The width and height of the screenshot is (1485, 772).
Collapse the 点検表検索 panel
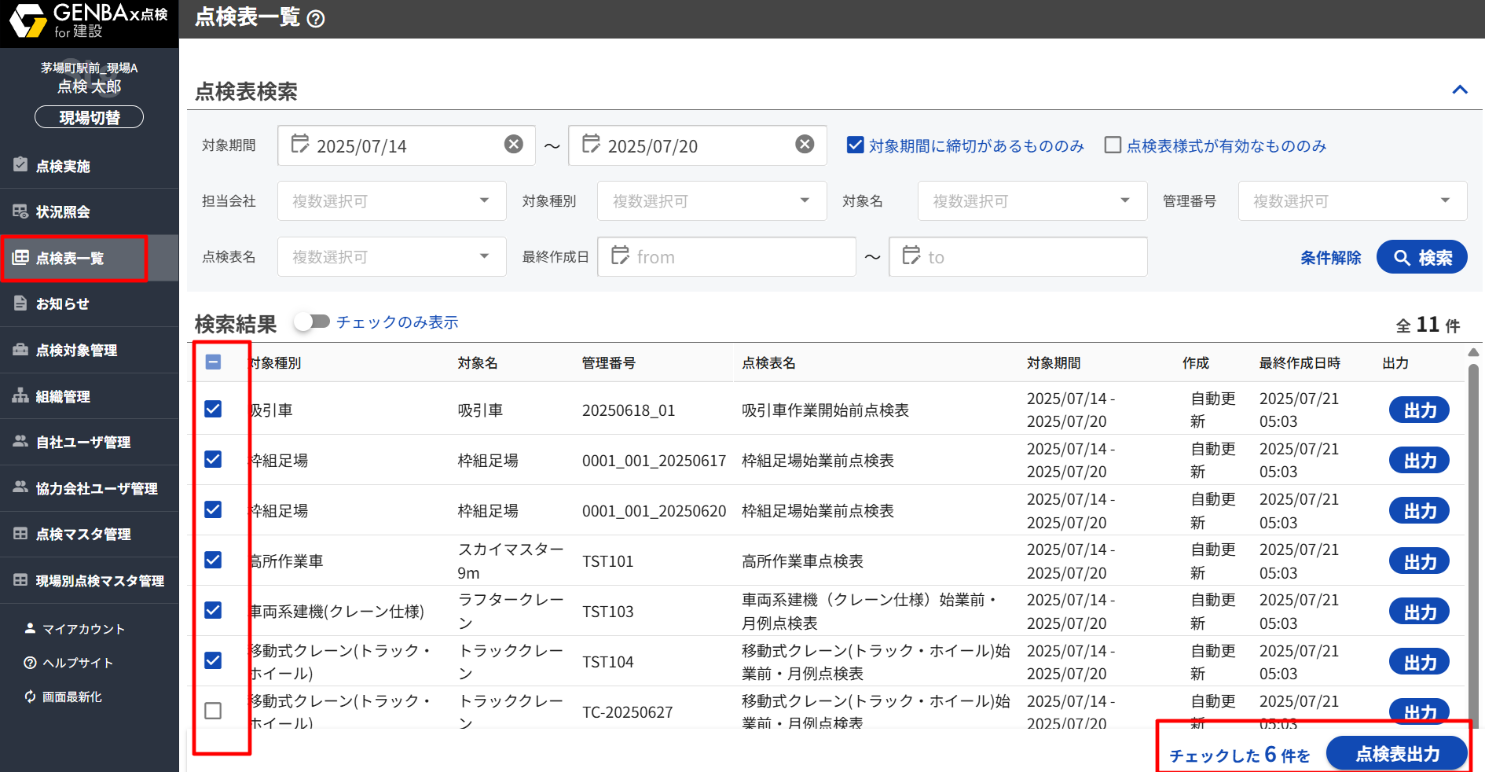point(1459,90)
